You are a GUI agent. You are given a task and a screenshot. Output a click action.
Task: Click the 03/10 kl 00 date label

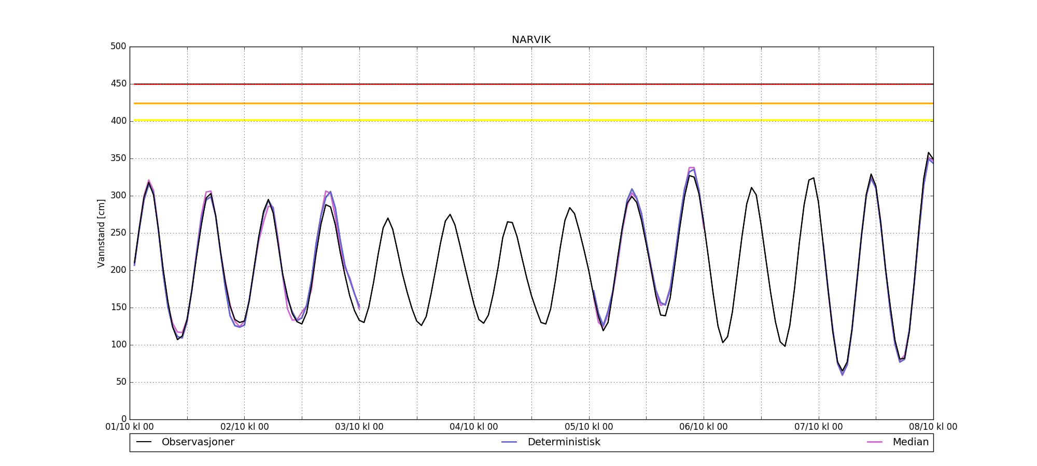359,427
